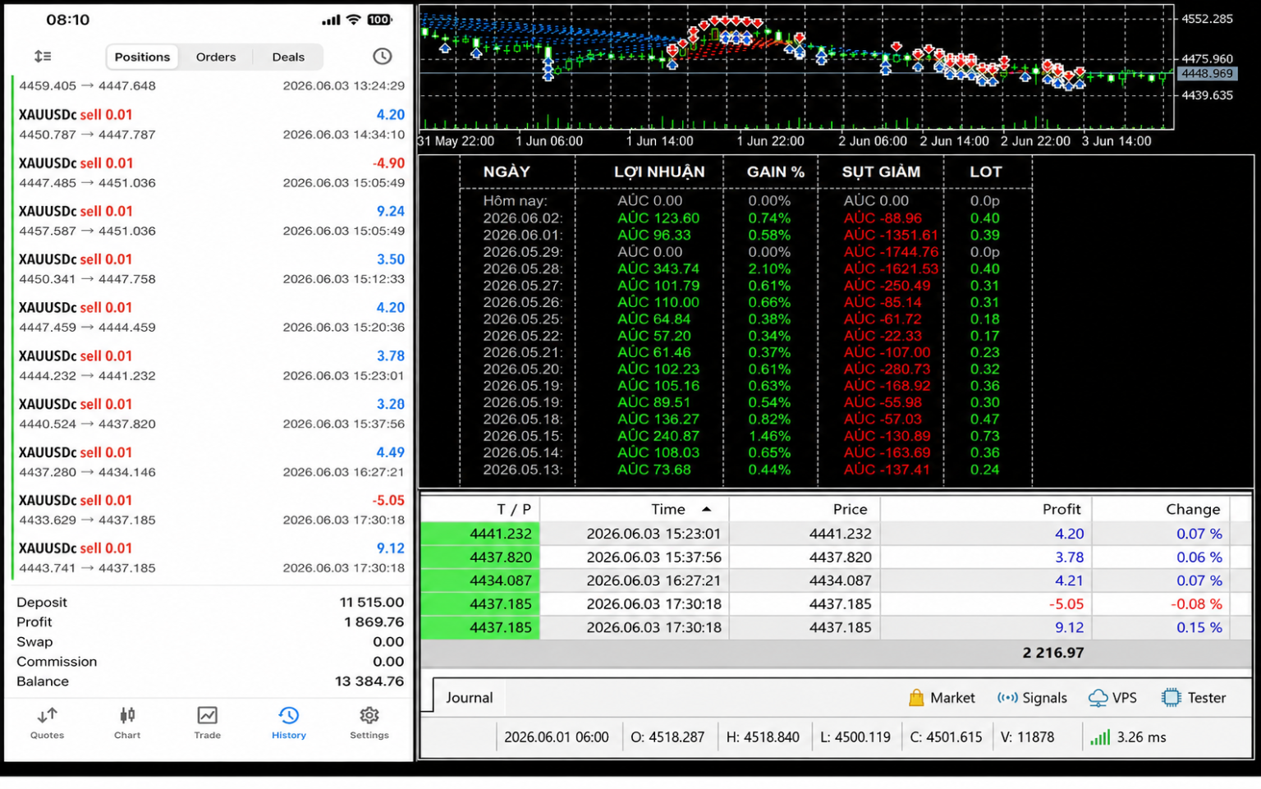Open the Tester chip icon

pyautogui.click(x=1171, y=698)
